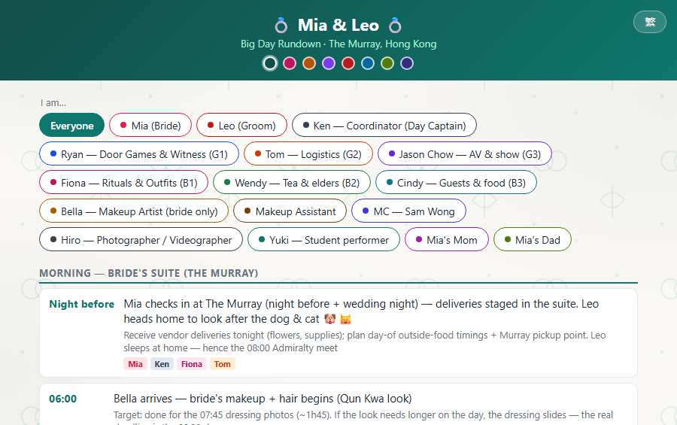Choose the red theme color dot

pyautogui.click(x=348, y=63)
